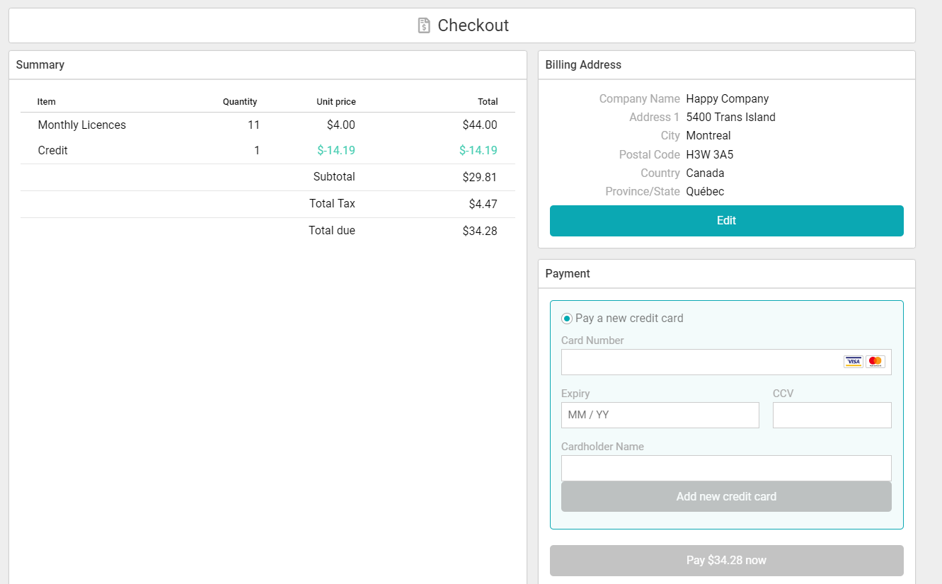Viewport: 942px width, 584px height.
Task: Click the Pay $34.28 now button
Action: pyautogui.click(x=726, y=560)
